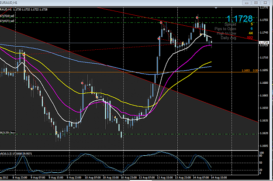Click the 1.1620 price axis label

pyautogui.click(x=264, y=133)
